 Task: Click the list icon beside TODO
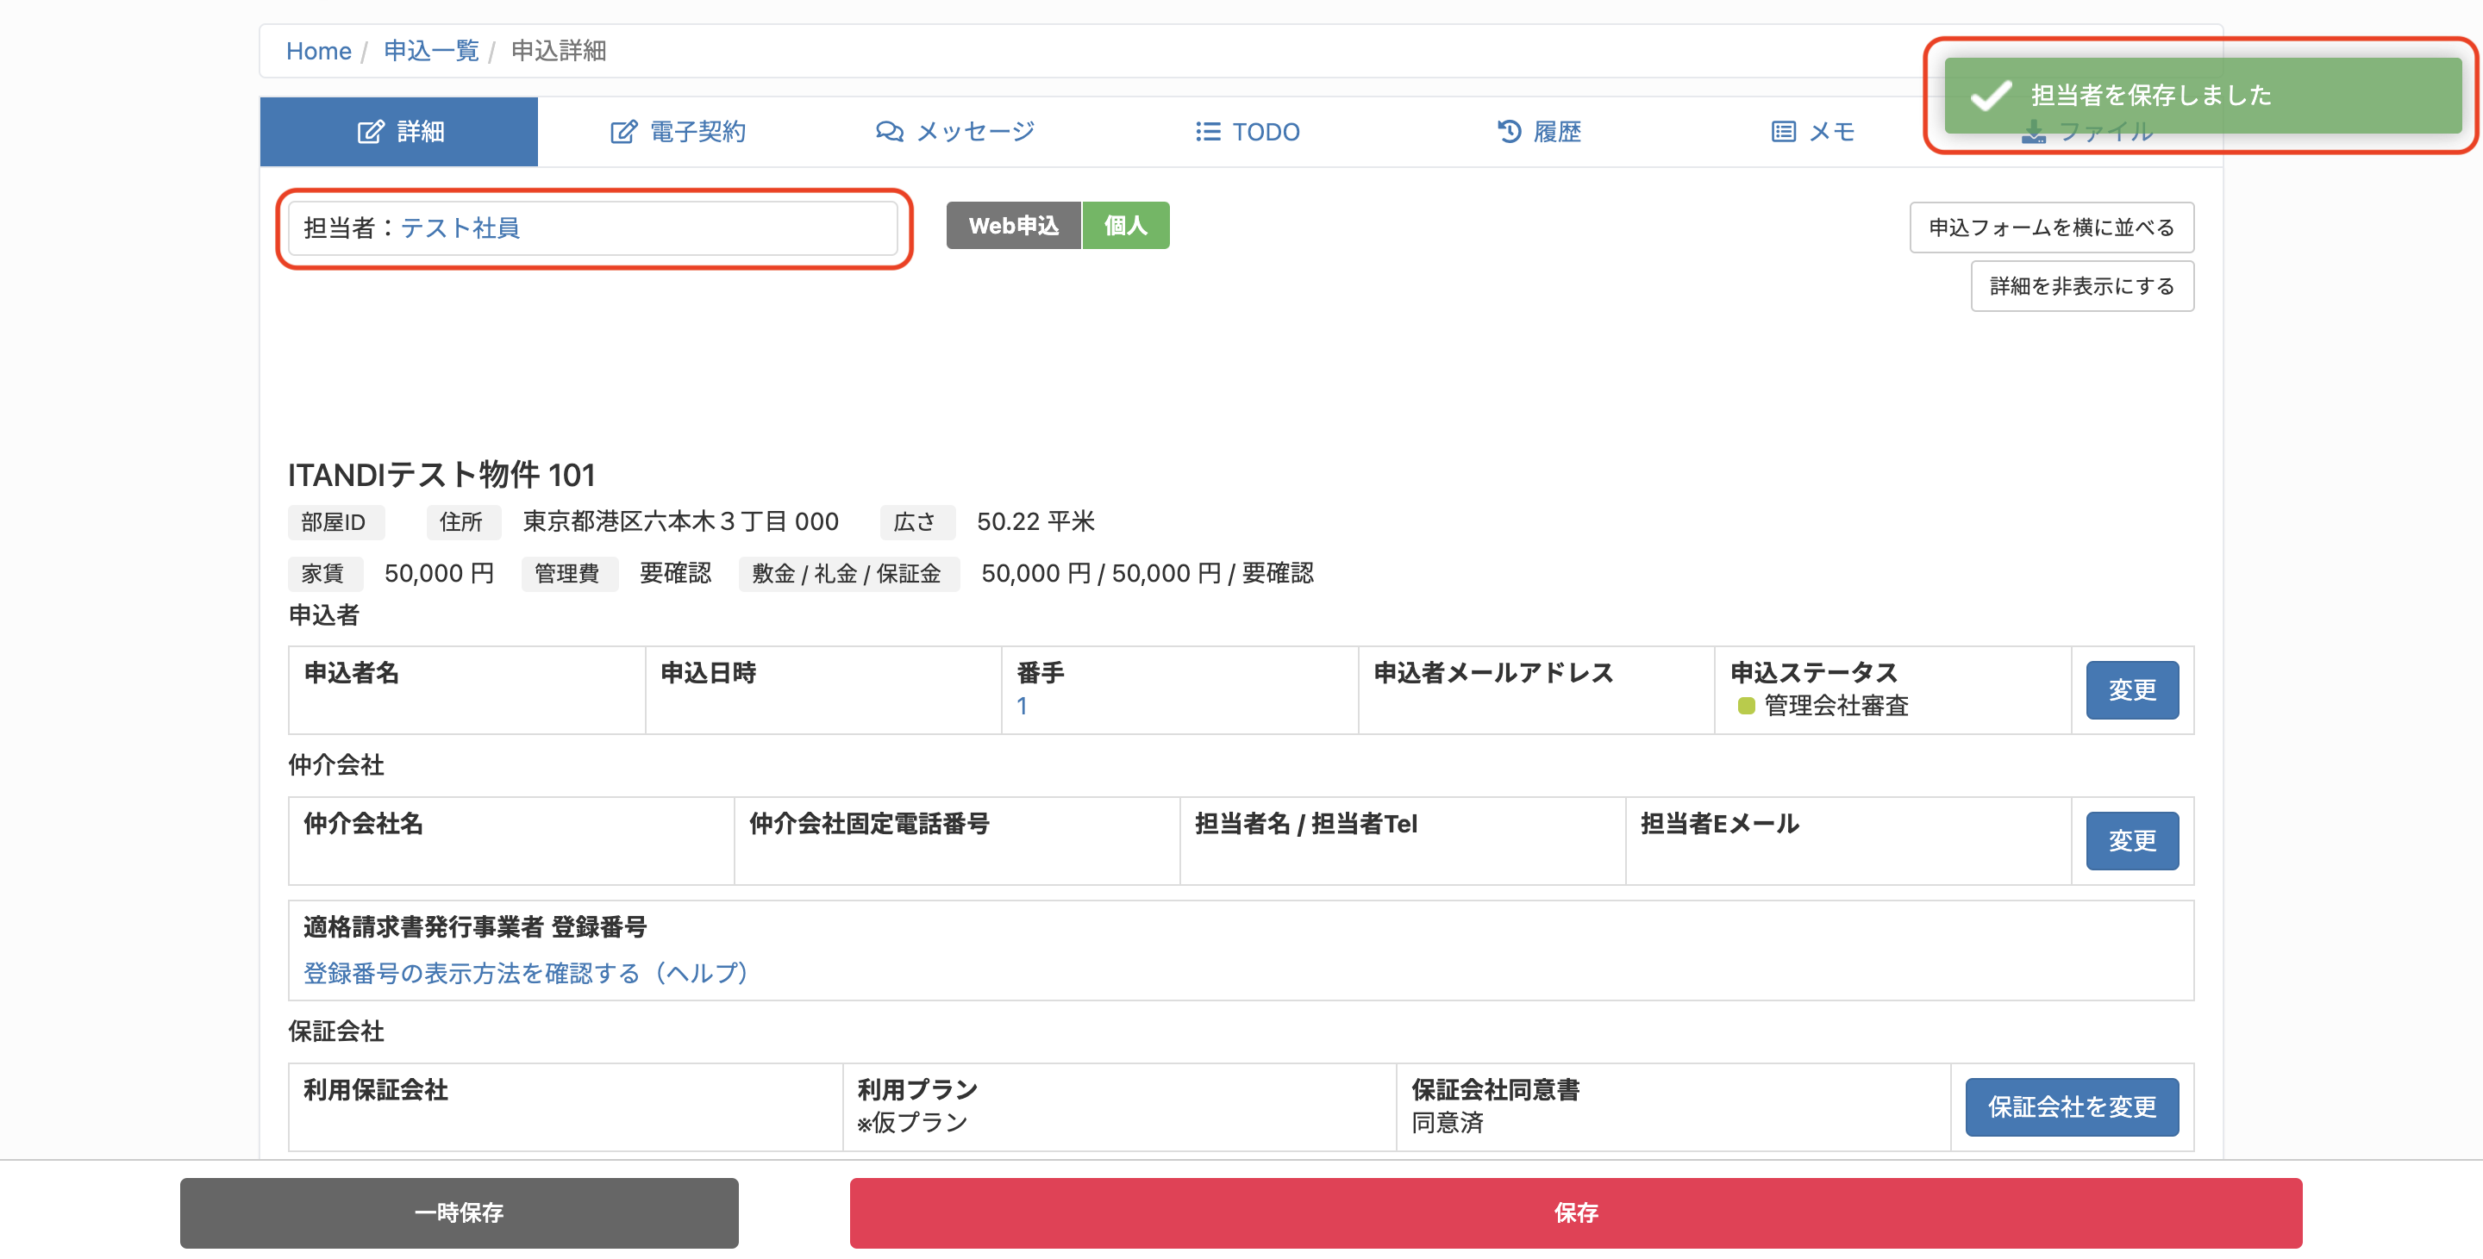(1208, 132)
